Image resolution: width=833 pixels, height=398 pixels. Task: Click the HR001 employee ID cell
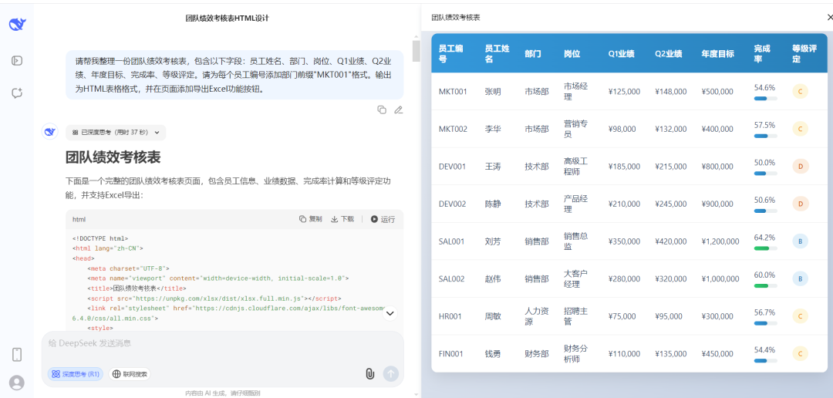click(x=450, y=316)
